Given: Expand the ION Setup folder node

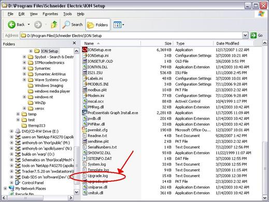Looking at the screenshot, I should pos(31,51).
